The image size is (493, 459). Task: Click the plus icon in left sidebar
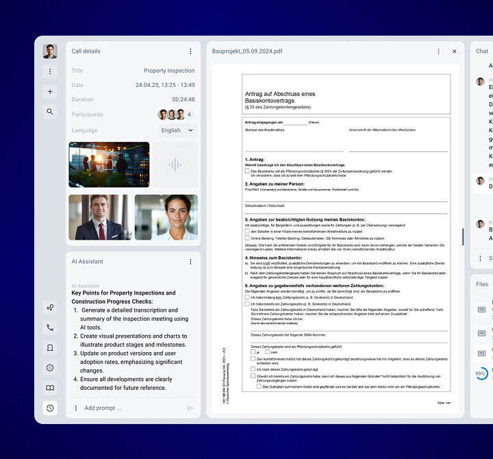(x=50, y=91)
